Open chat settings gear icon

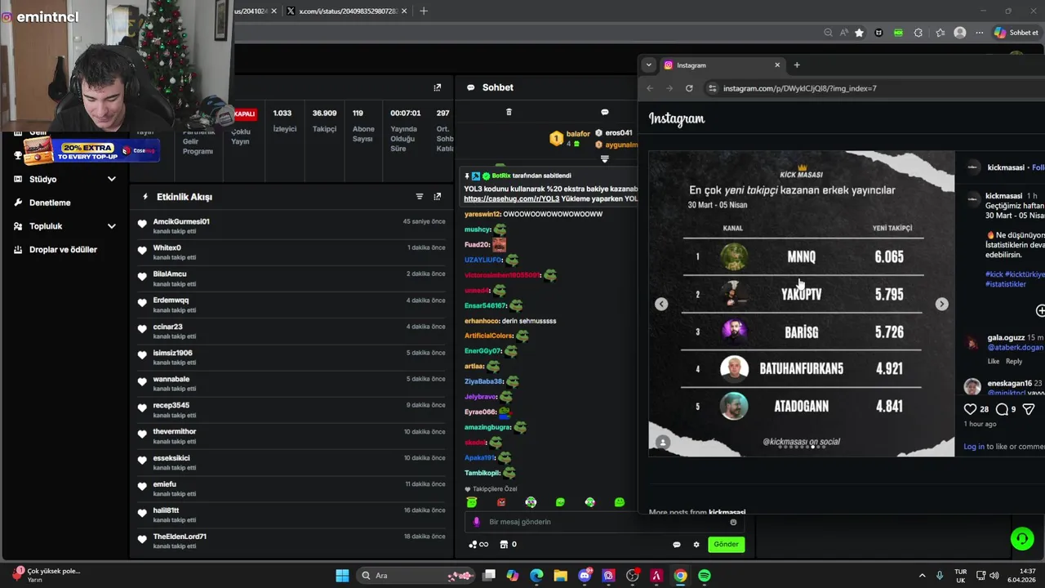[x=696, y=545]
